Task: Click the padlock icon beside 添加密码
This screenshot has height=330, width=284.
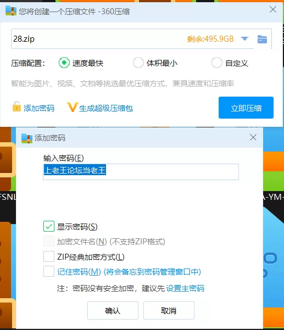Action: 16,107
